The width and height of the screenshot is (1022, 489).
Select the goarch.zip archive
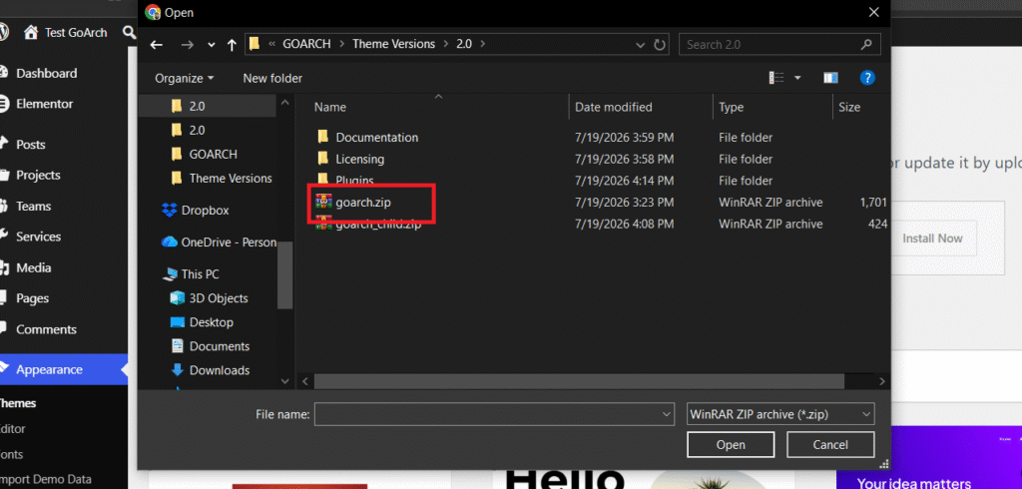tap(363, 203)
